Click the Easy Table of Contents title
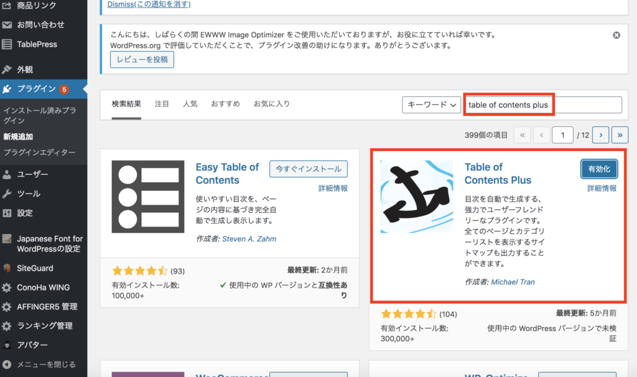Image resolution: width=637 pixels, height=377 pixels. click(227, 174)
